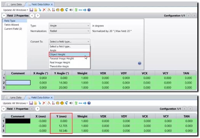Click the green refresh arrows icon in the upper toolbar

point(76,10)
